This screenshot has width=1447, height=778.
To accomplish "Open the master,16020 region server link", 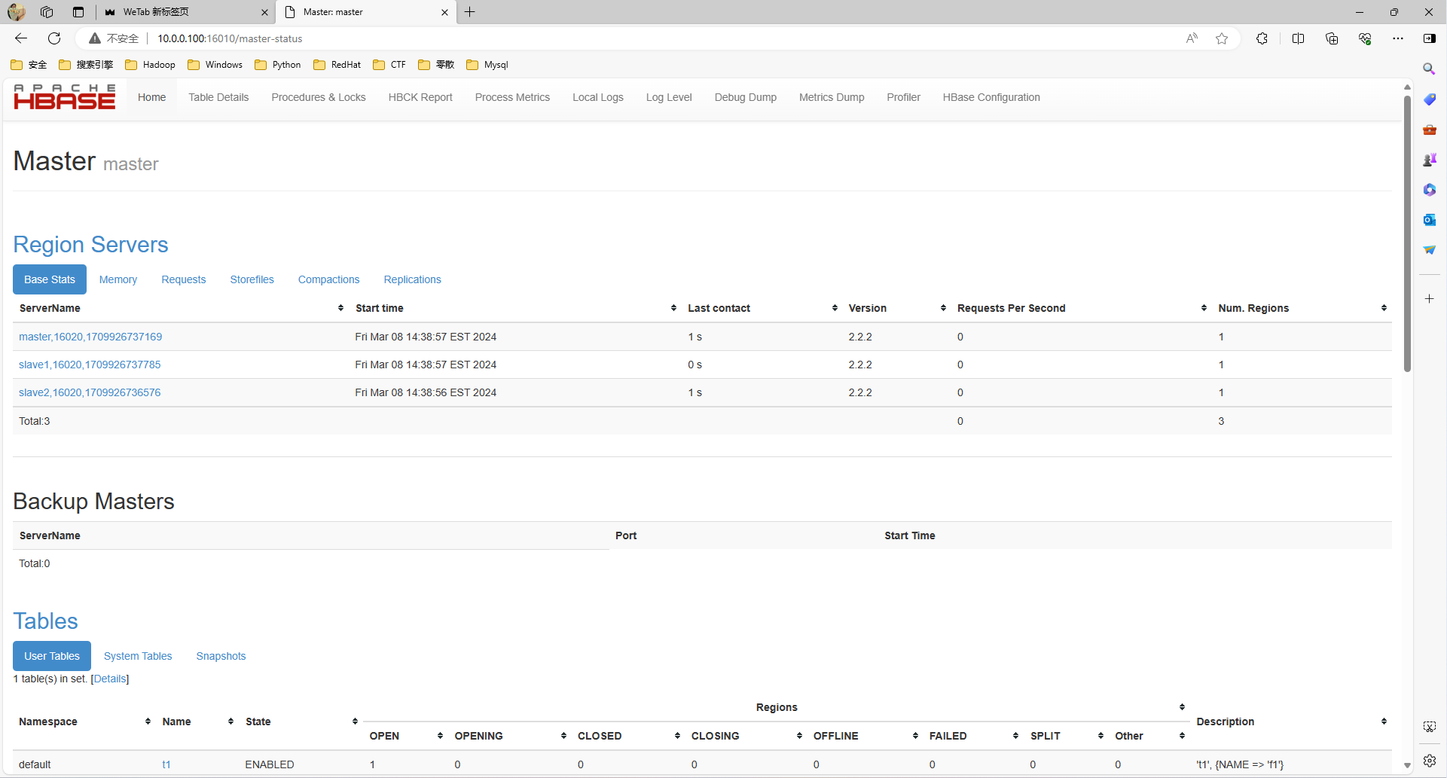I will point(90,337).
